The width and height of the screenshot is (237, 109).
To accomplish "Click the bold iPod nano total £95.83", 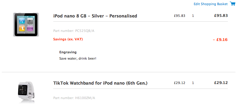I will [221, 15].
